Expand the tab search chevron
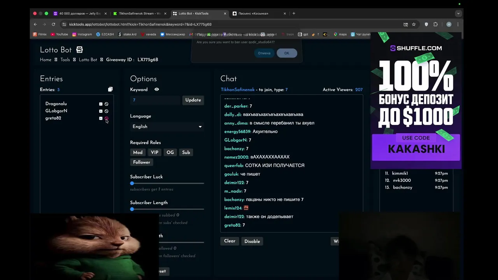Screen dimensions: 498x280 click(x=458, y=13)
